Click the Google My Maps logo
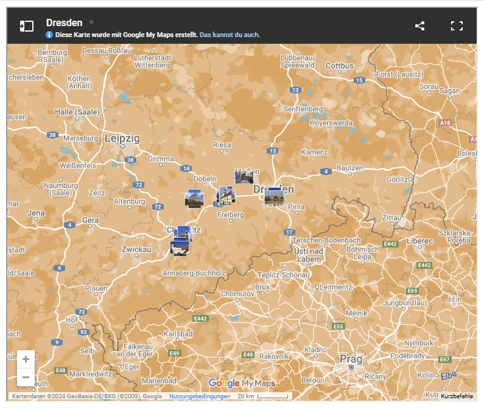 point(242,383)
